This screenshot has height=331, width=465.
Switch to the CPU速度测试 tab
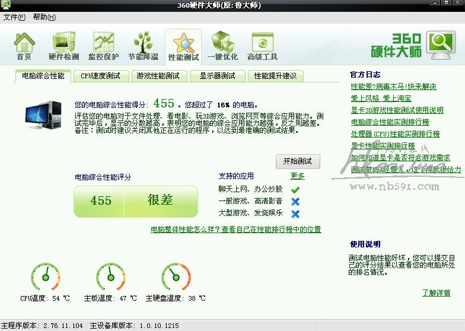(x=100, y=76)
